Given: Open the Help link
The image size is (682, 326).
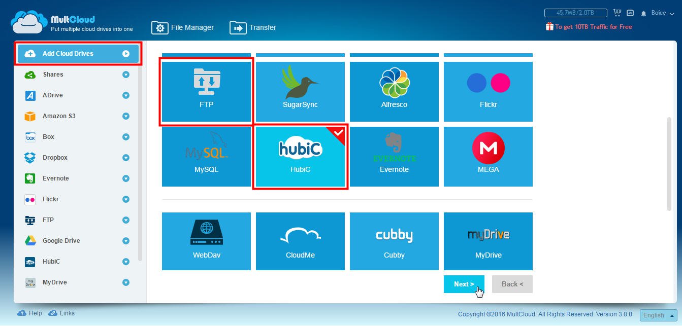Looking at the screenshot, I should click(30, 313).
